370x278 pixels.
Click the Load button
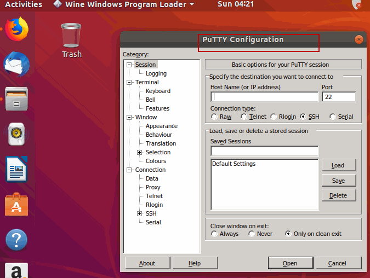(339, 165)
